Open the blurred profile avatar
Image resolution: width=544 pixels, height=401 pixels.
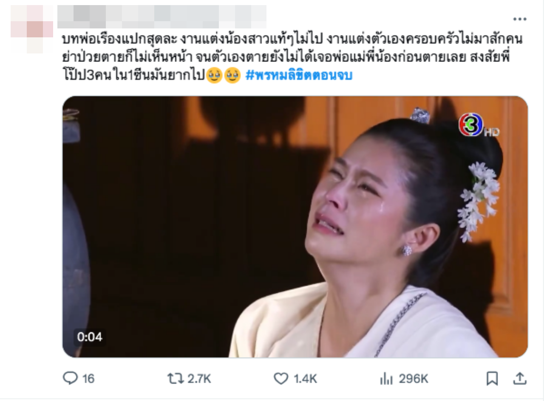coord(32,29)
